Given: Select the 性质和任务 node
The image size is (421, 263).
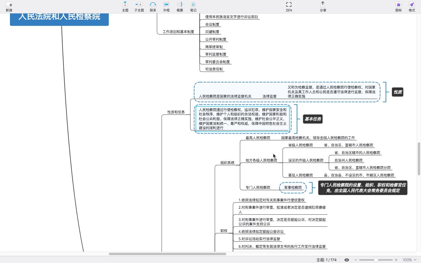Looking at the screenshot, I should click(176, 112).
